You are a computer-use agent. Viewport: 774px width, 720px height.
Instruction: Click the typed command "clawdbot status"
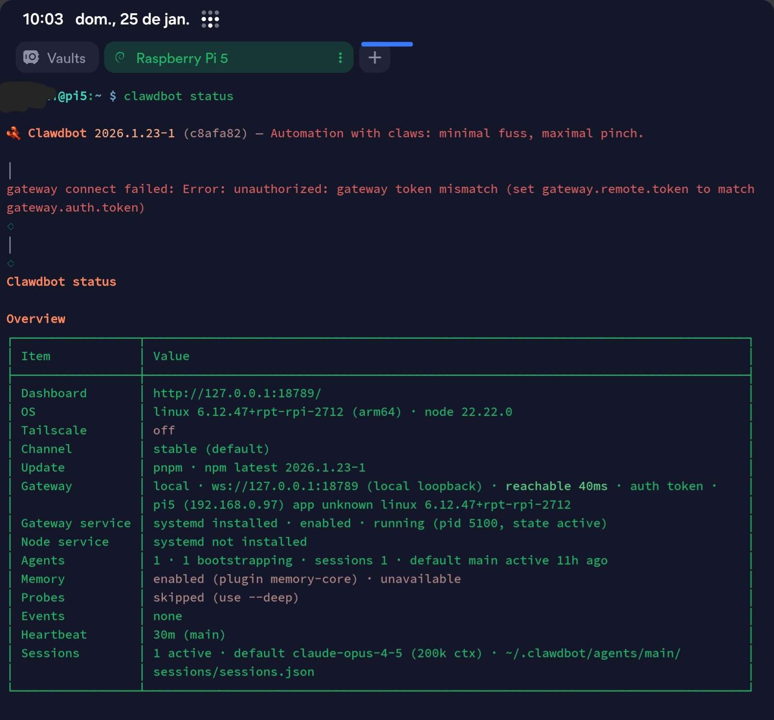click(179, 96)
